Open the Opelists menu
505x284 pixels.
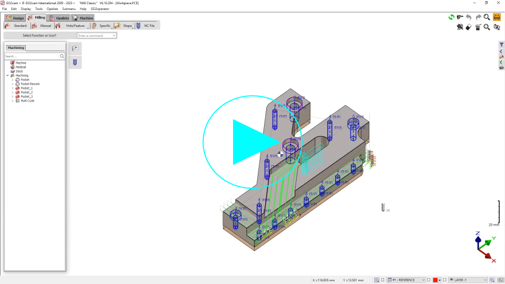tap(53, 9)
